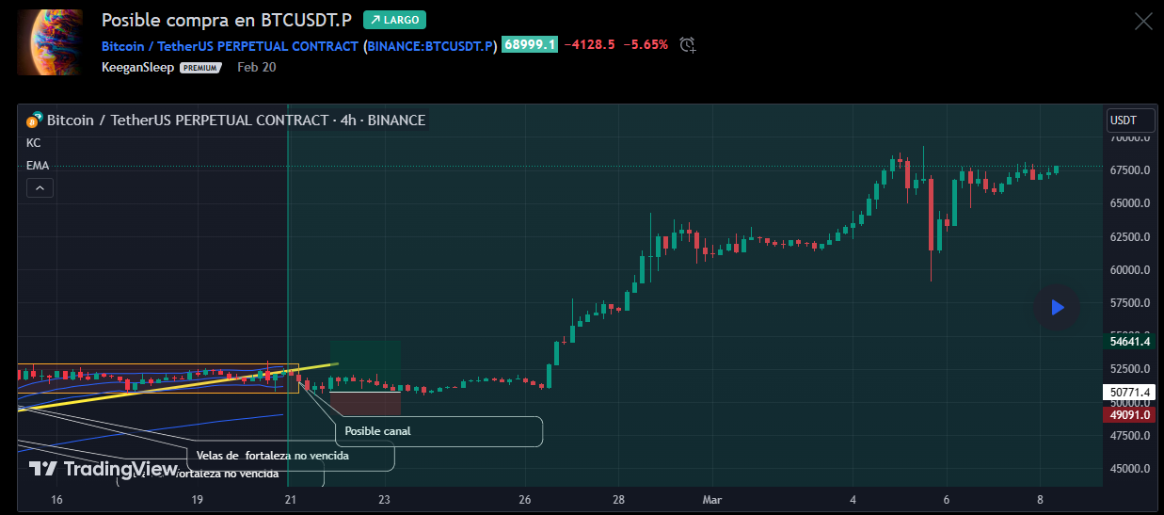Click the 8 date on the time axis
Image resolution: width=1164 pixels, height=515 pixels.
coord(1041,500)
